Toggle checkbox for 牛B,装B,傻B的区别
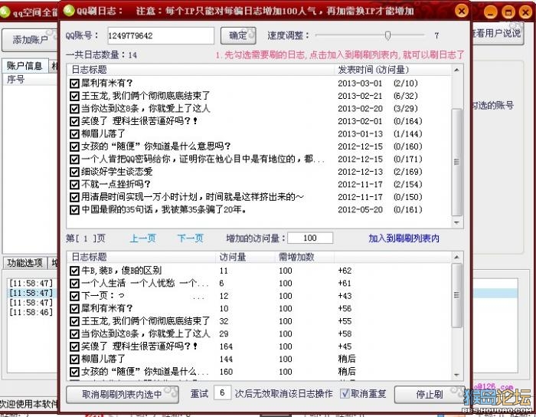The image size is (536, 417). (x=74, y=271)
